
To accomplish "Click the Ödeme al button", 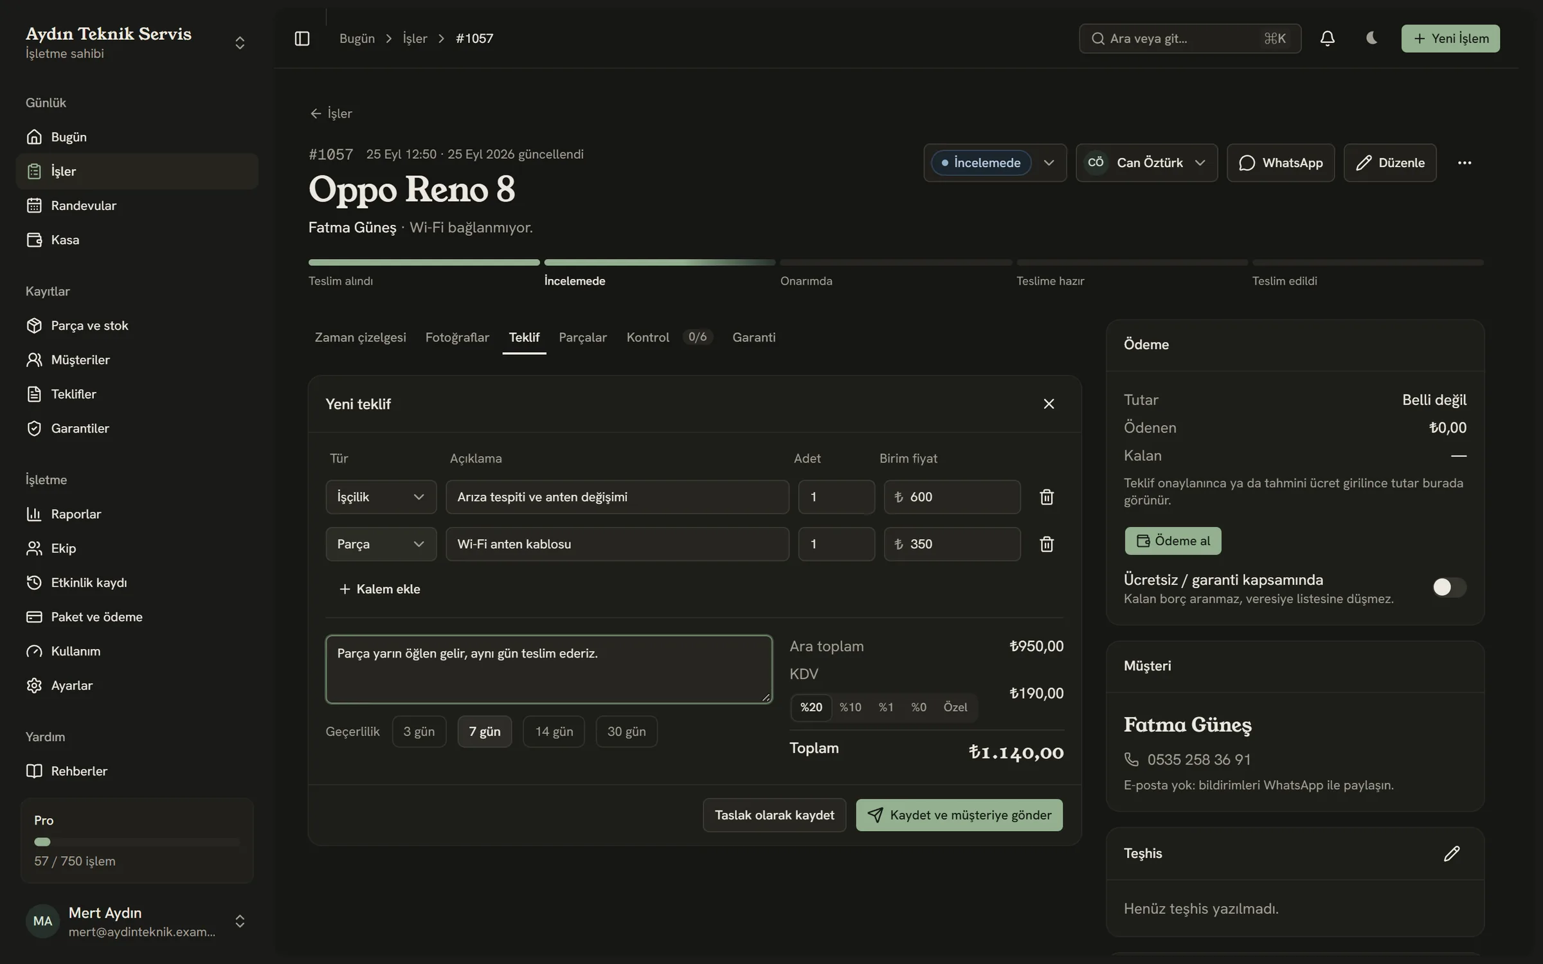I will coord(1173,541).
